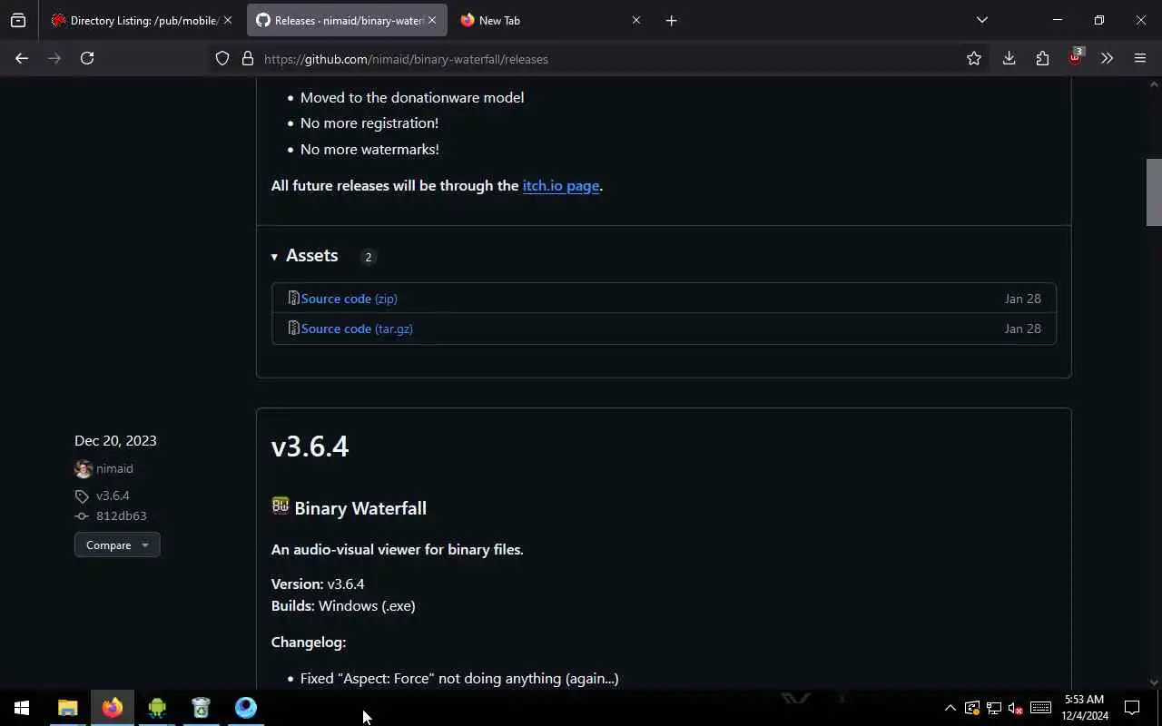1162x726 pixels.
Task: Open File Explorer from taskbar
Action: click(x=68, y=708)
